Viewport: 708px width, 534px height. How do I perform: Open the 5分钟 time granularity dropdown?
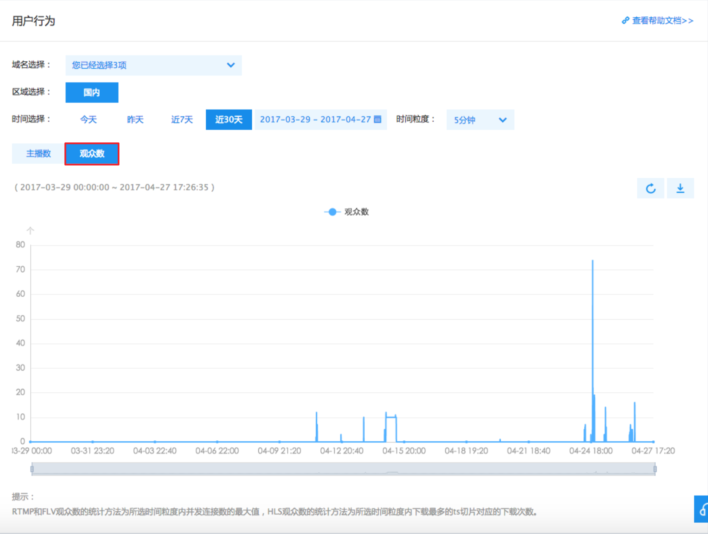[x=480, y=120]
